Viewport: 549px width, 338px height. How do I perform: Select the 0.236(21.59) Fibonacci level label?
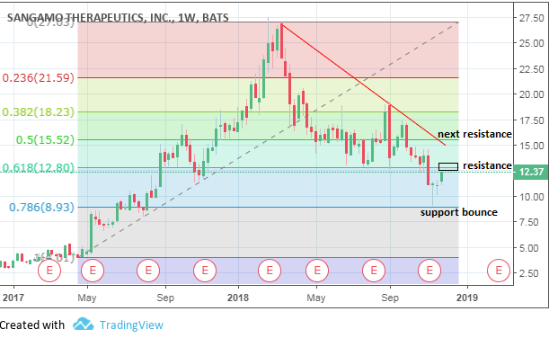tap(38, 77)
